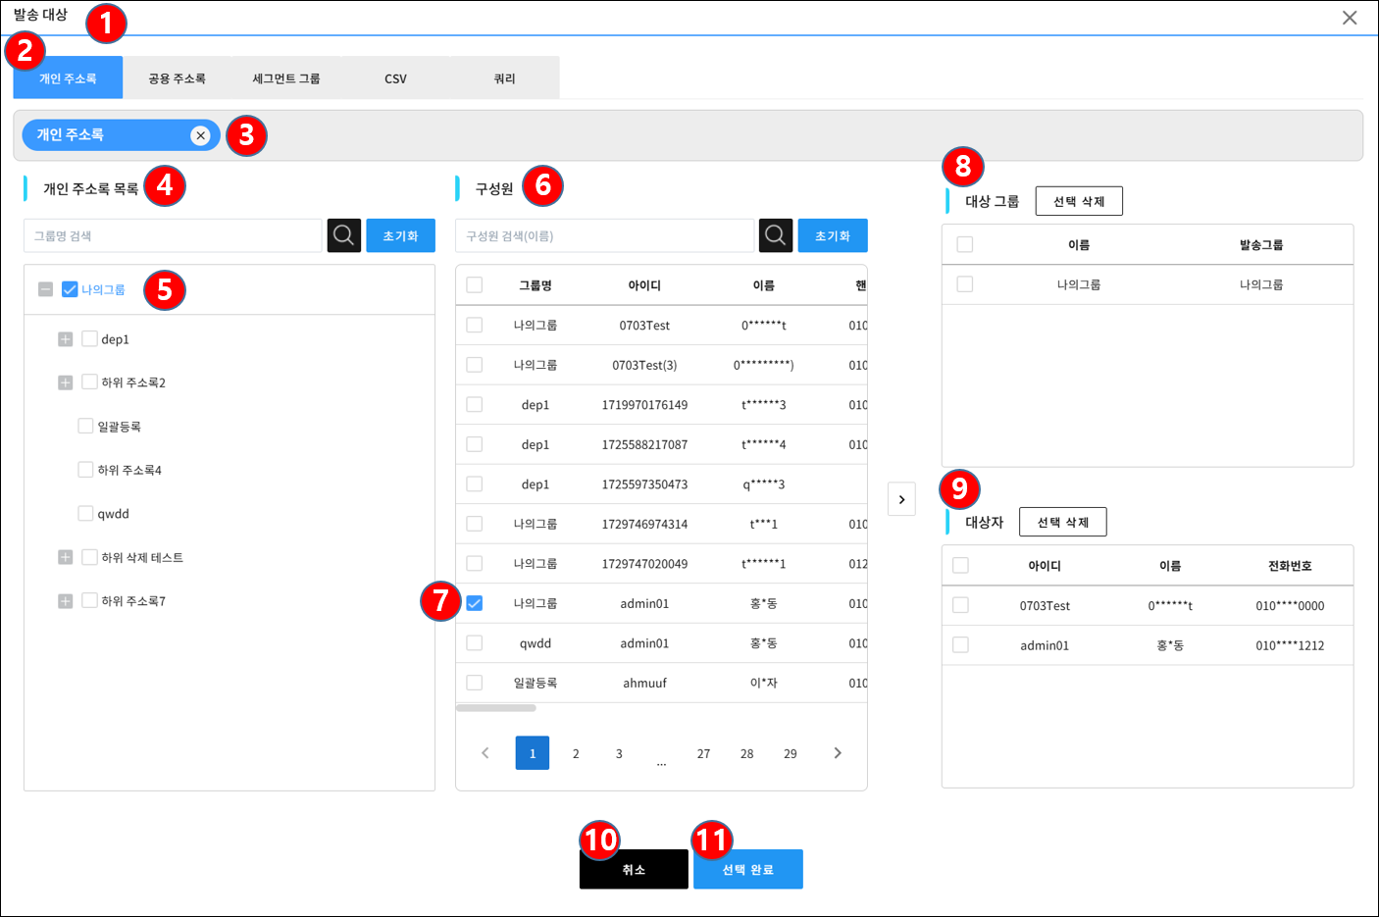Expand the 하위 주소록2 node

66,382
